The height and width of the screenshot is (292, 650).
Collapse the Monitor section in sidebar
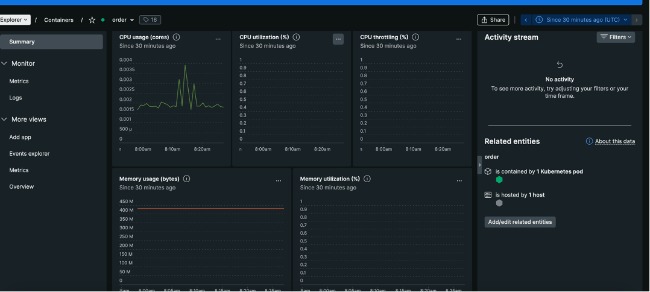point(4,63)
